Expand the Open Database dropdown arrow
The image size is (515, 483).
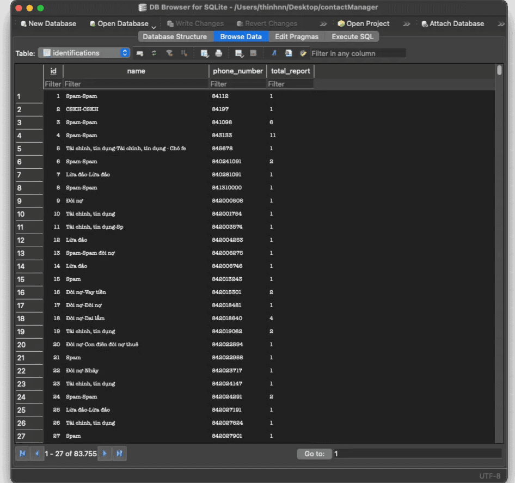pyautogui.click(x=154, y=27)
